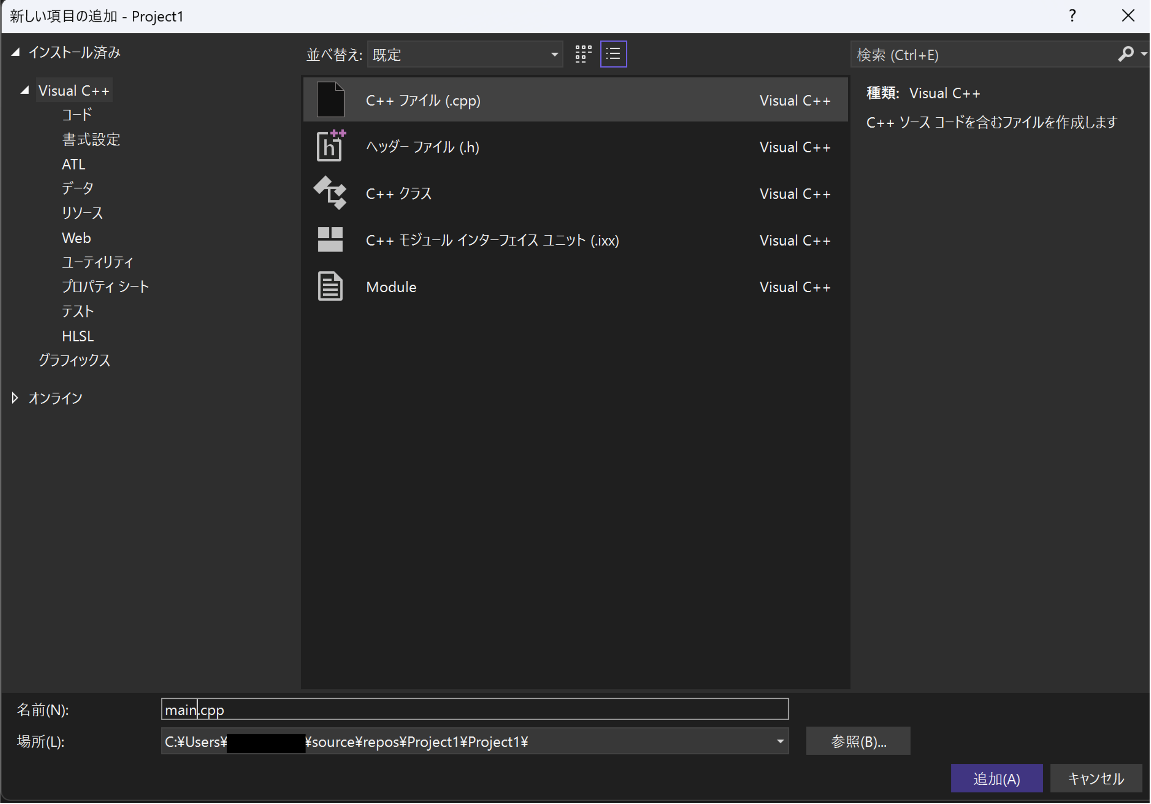Click in the 名前 file name field
The width and height of the screenshot is (1151, 804).
point(475,710)
